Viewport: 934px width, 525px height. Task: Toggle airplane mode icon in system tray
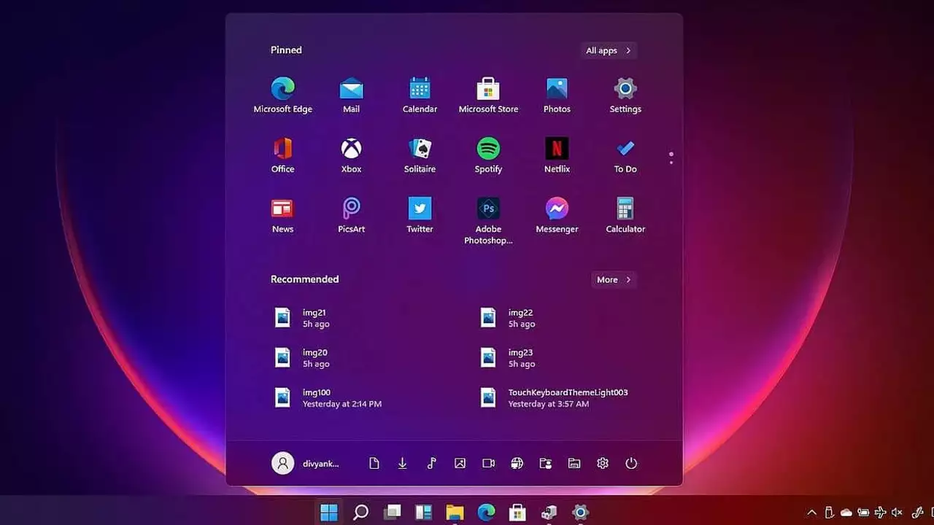[880, 513]
